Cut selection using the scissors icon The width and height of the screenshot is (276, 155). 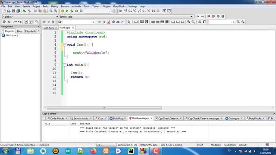35,11
